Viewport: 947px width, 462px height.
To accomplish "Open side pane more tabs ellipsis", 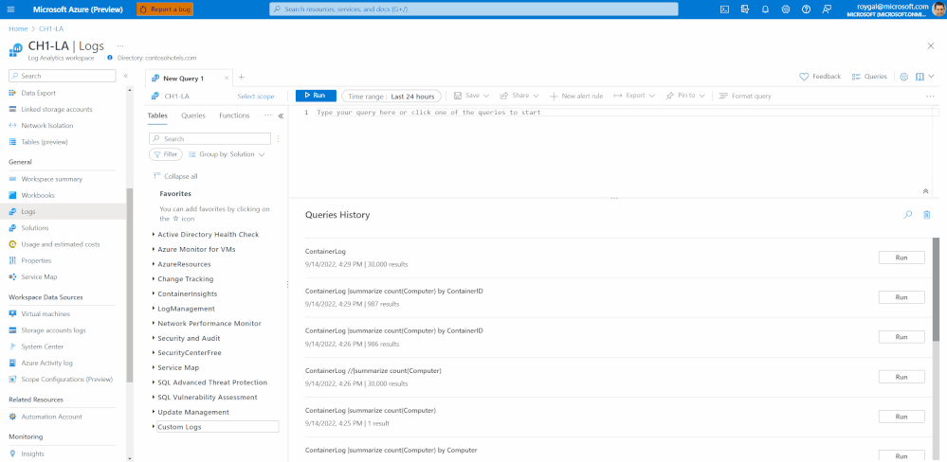I will point(267,115).
